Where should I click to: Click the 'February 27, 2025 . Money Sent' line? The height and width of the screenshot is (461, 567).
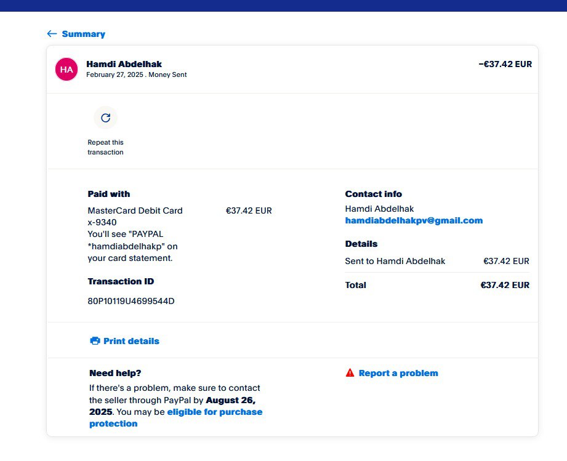click(136, 74)
